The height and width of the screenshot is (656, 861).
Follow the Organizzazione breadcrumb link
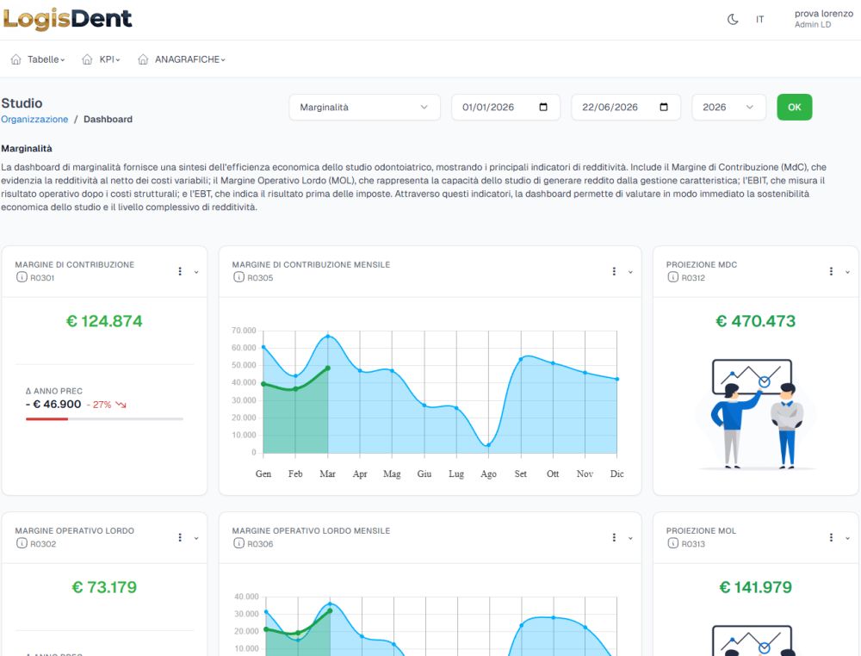pyautogui.click(x=34, y=119)
